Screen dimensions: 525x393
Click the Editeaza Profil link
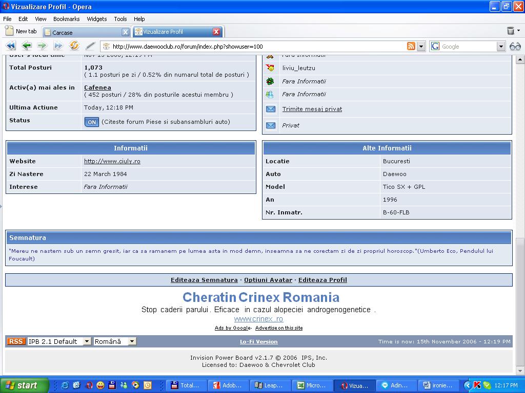coord(322,280)
